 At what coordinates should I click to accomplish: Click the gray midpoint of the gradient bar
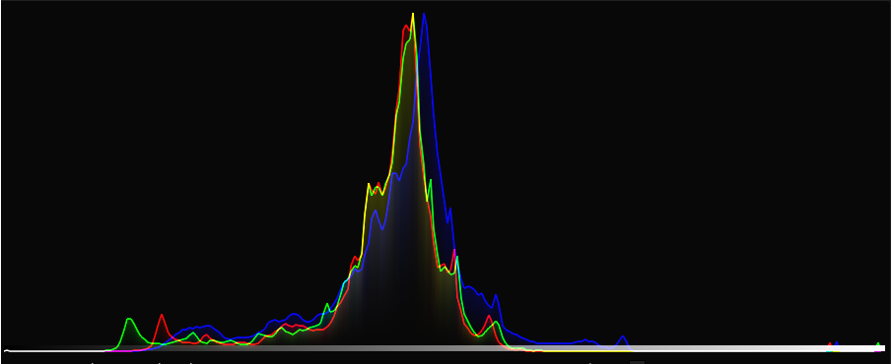(445, 348)
